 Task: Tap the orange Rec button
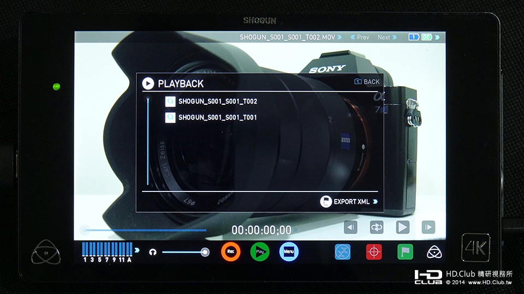pos(230,251)
